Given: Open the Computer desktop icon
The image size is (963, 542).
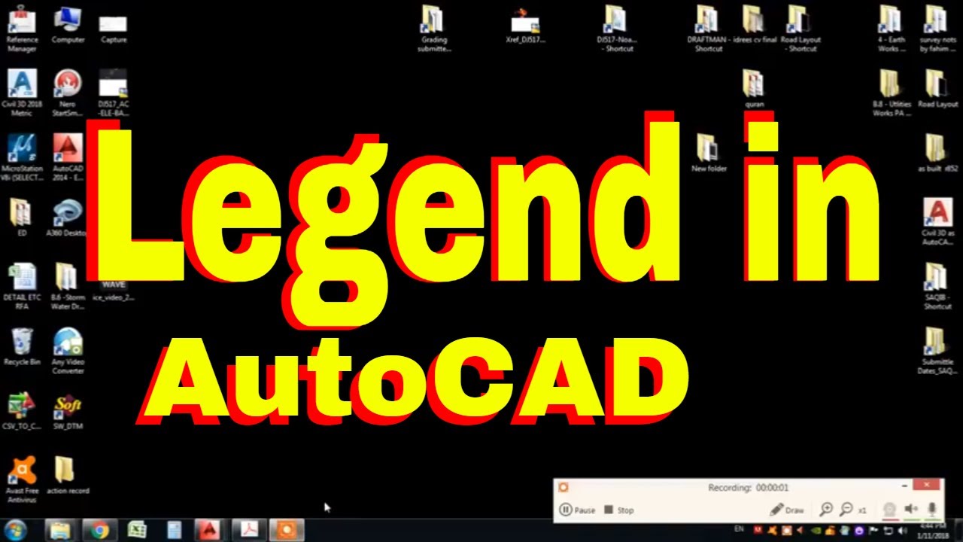Looking at the screenshot, I should (x=68, y=25).
